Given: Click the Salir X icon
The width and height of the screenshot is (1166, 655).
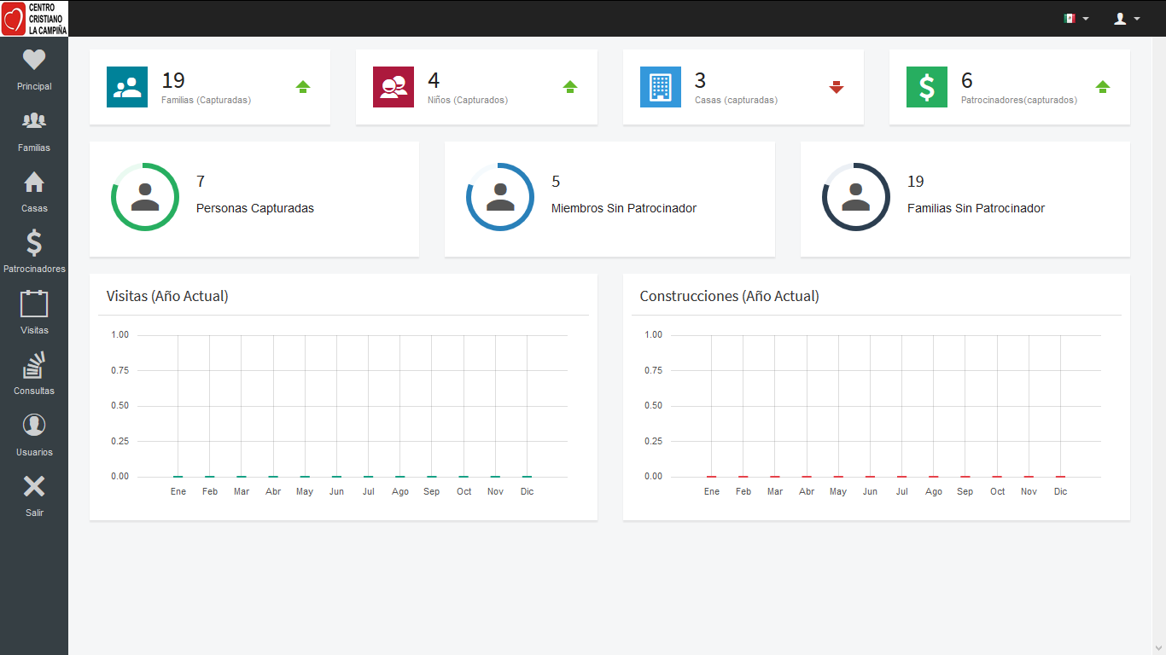Looking at the screenshot, I should coord(34,487).
